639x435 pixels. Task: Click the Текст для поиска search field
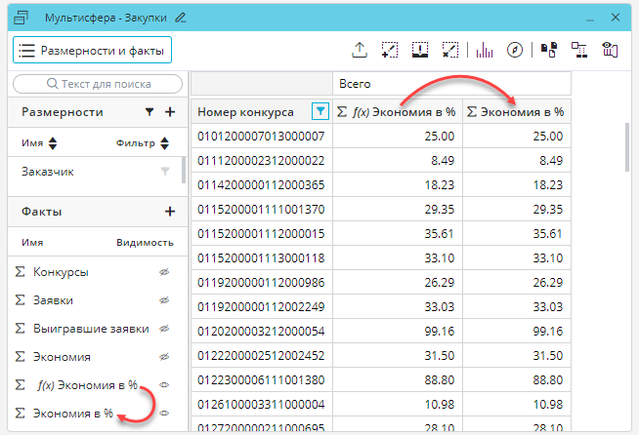point(99,84)
